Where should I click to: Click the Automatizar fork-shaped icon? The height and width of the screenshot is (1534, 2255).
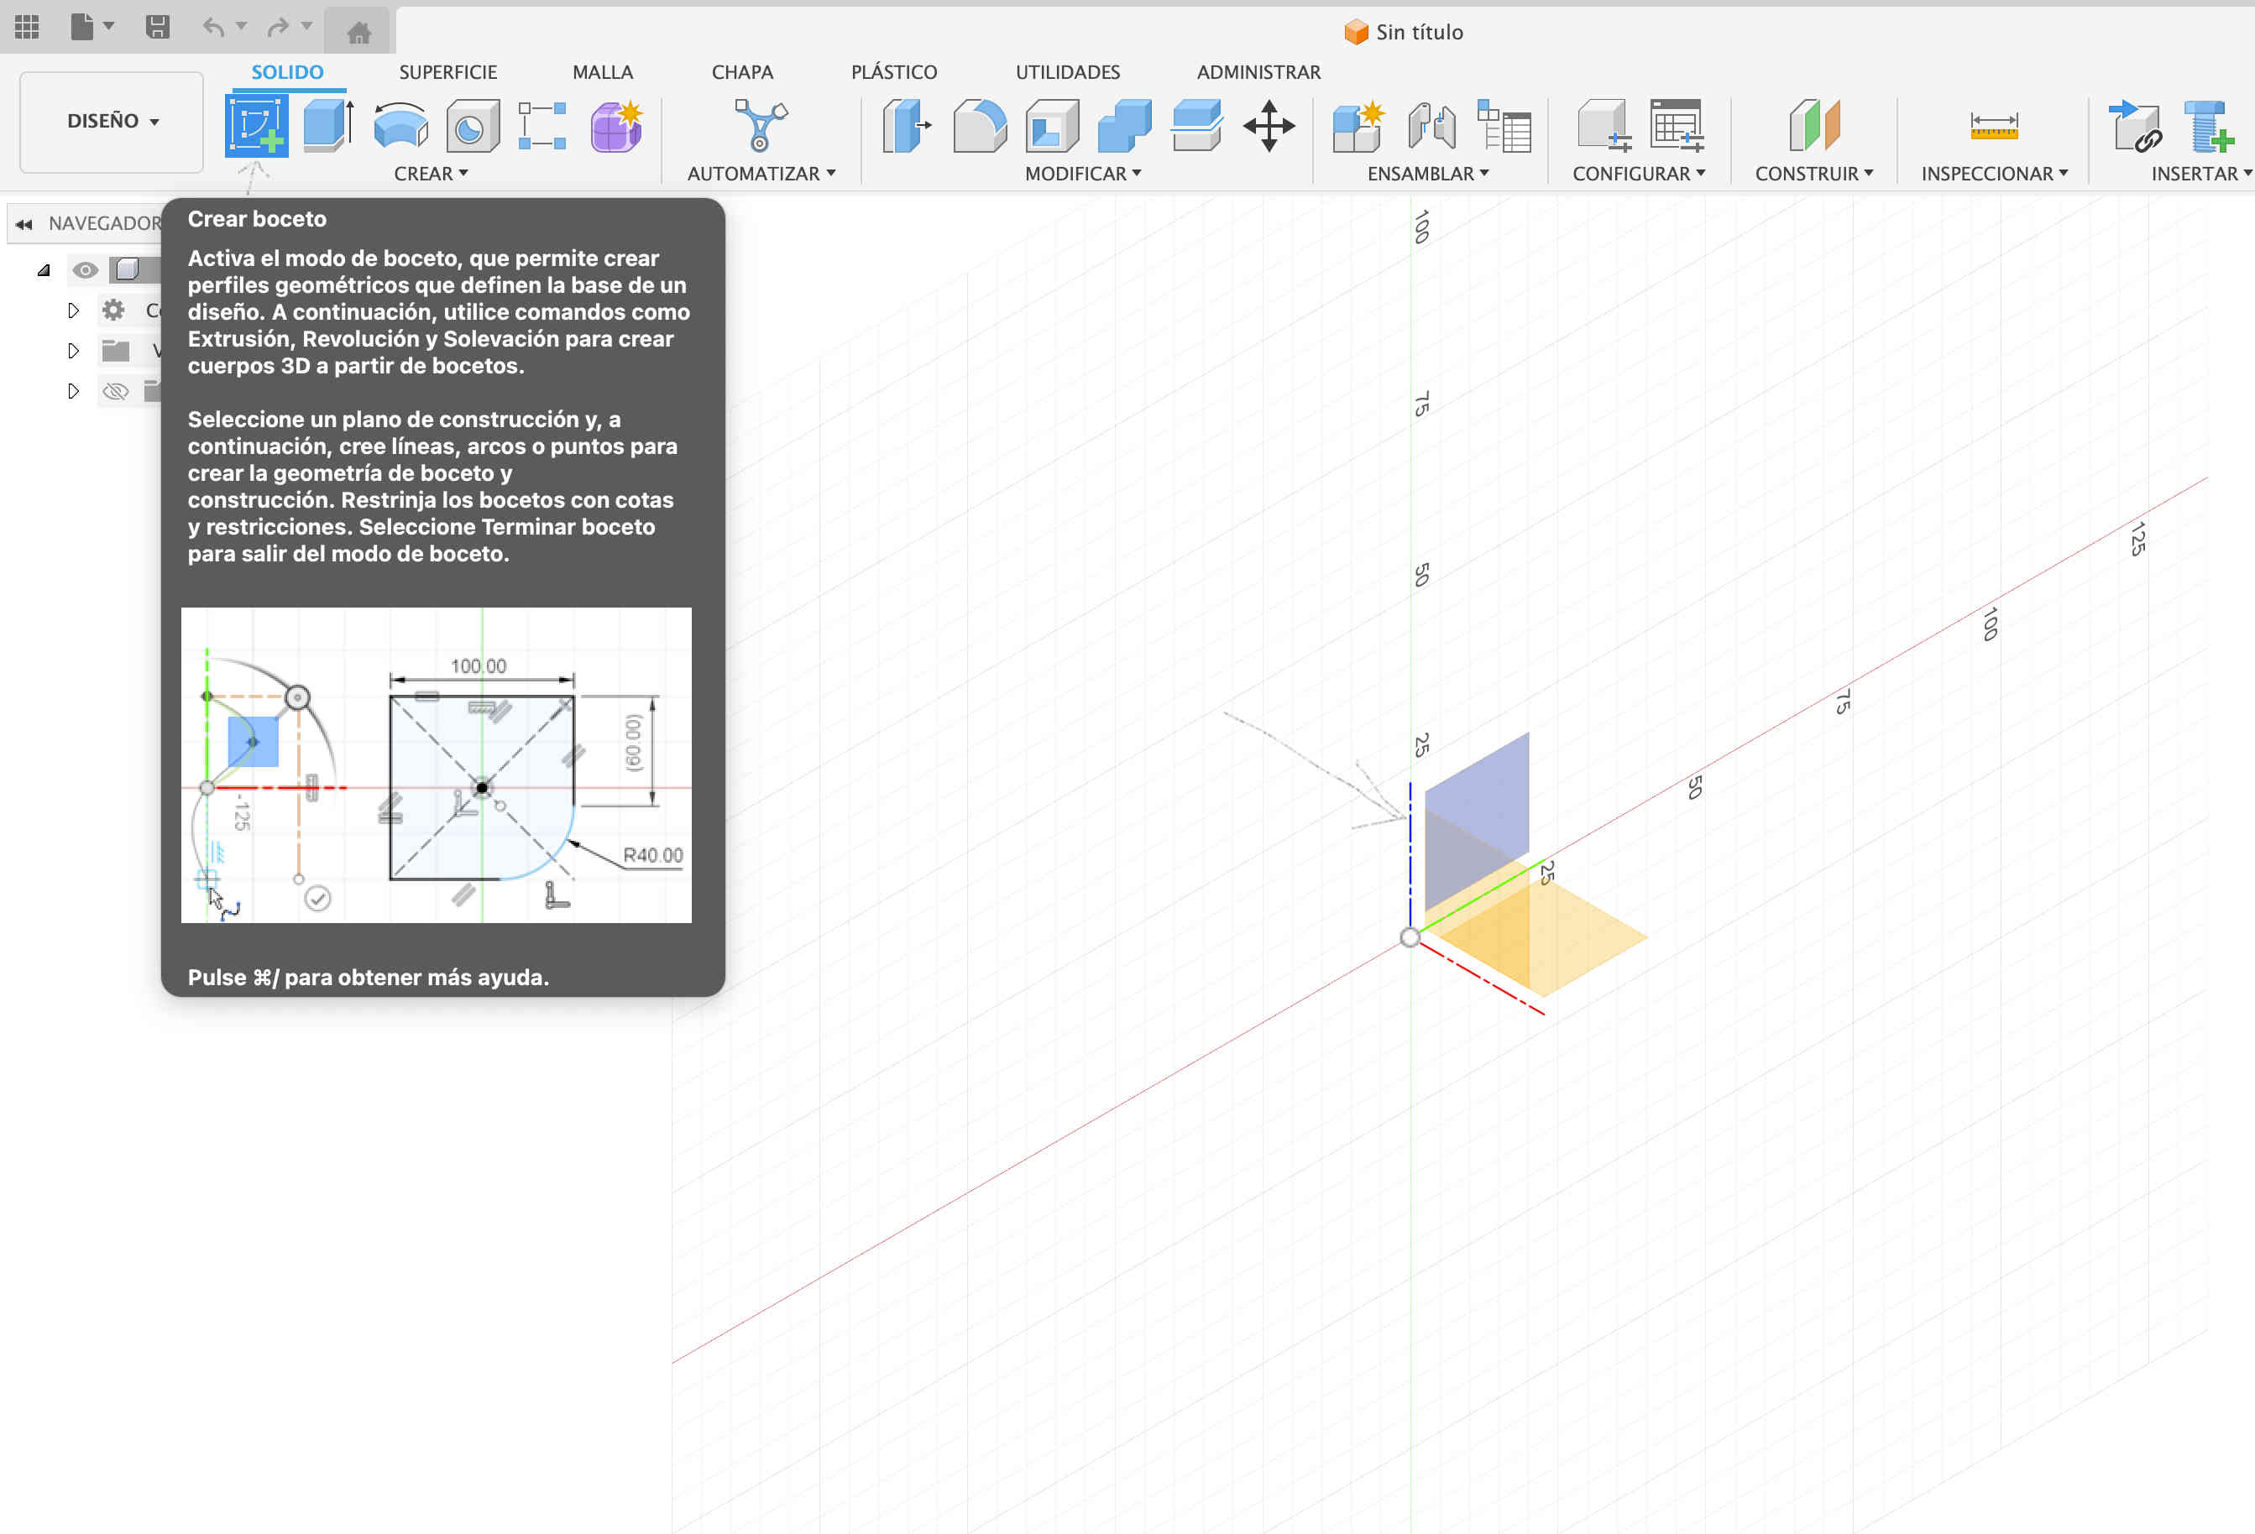pyautogui.click(x=761, y=126)
